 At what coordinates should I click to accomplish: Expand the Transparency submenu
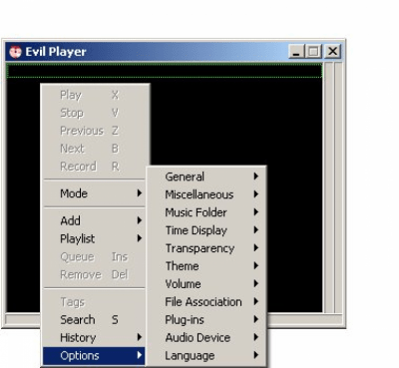click(x=206, y=248)
